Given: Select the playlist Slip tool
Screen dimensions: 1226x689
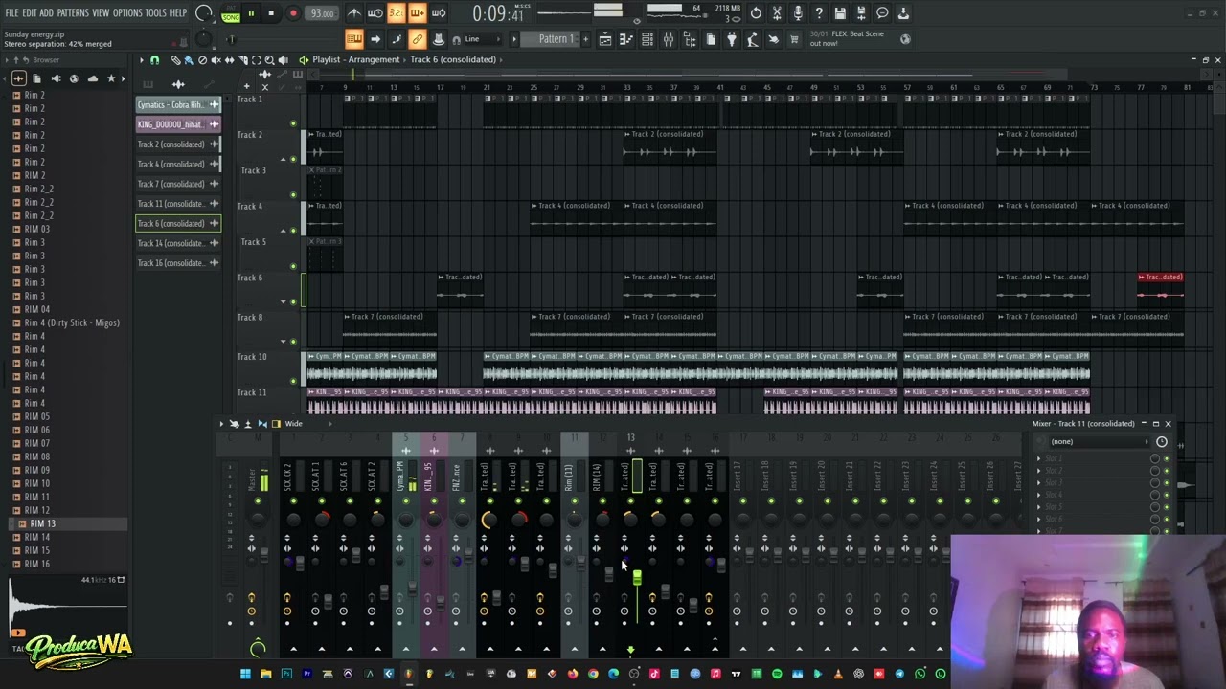Looking at the screenshot, I should pyautogui.click(x=229, y=59).
